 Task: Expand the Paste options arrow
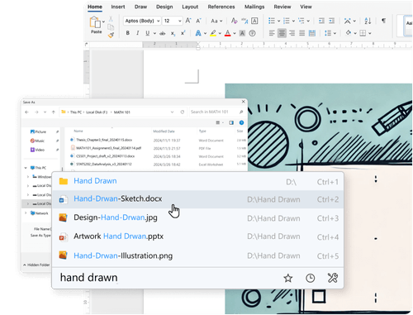[103, 21]
